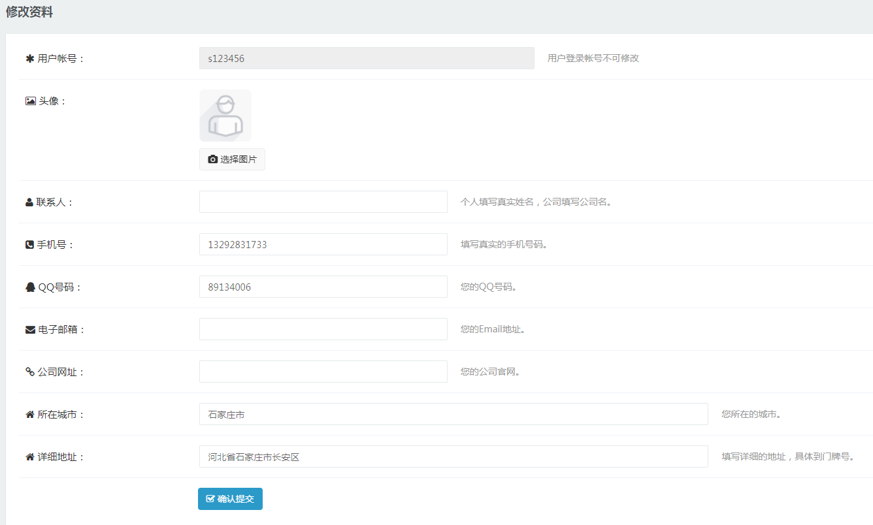Click the 所在城市： label text
This screenshot has height=525, width=873.
click(x=61, y=415)
